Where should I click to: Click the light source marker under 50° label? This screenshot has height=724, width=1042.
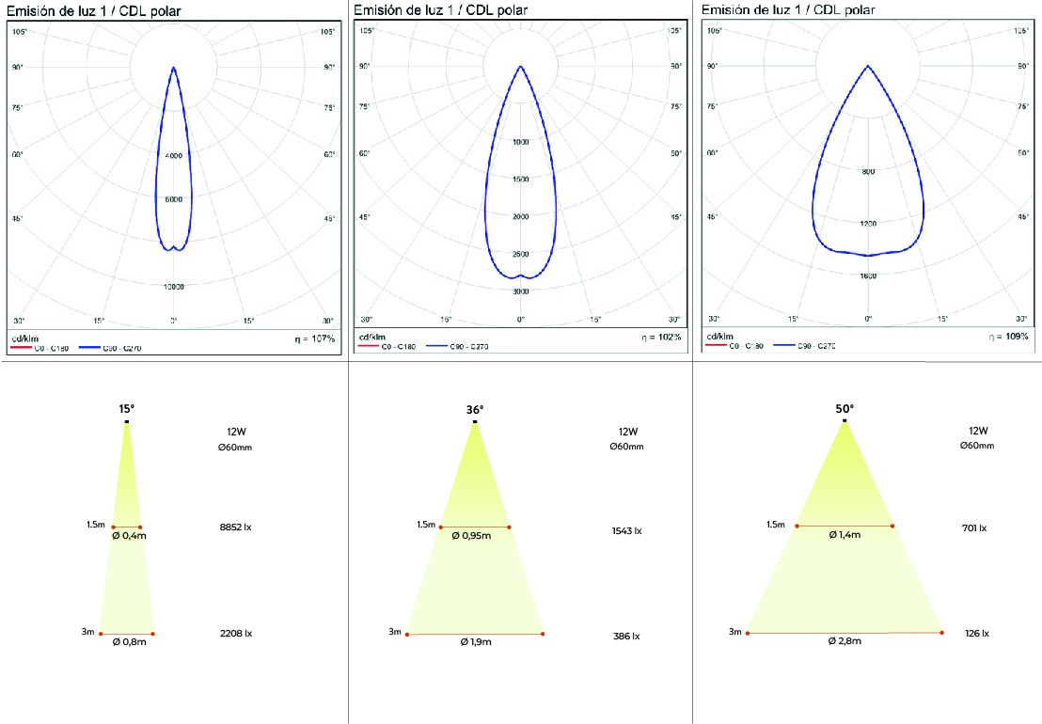coord(845,420)
